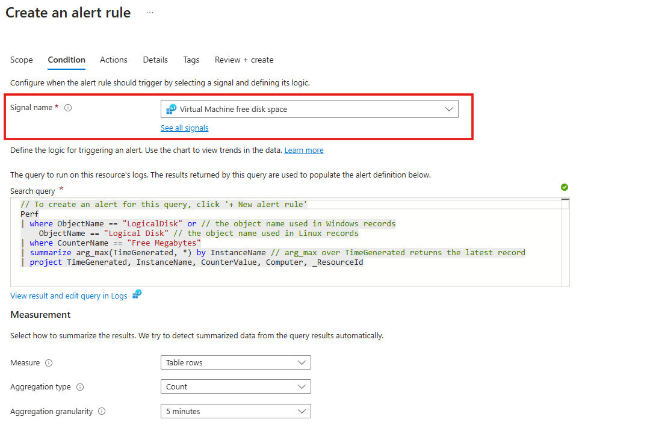Click the Logs icon next to View result link
653x440 pixels.
(137, 294)
